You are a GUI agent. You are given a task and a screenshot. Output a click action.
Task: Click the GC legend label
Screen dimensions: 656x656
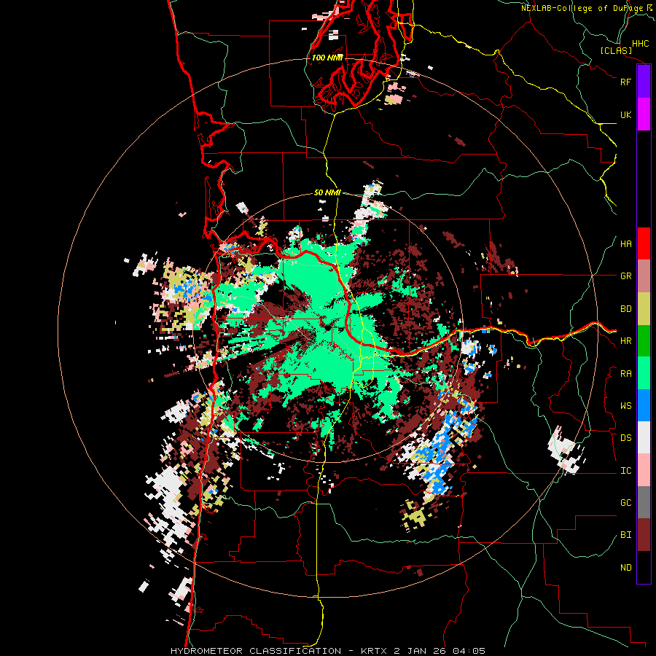(x=625, y=503)
